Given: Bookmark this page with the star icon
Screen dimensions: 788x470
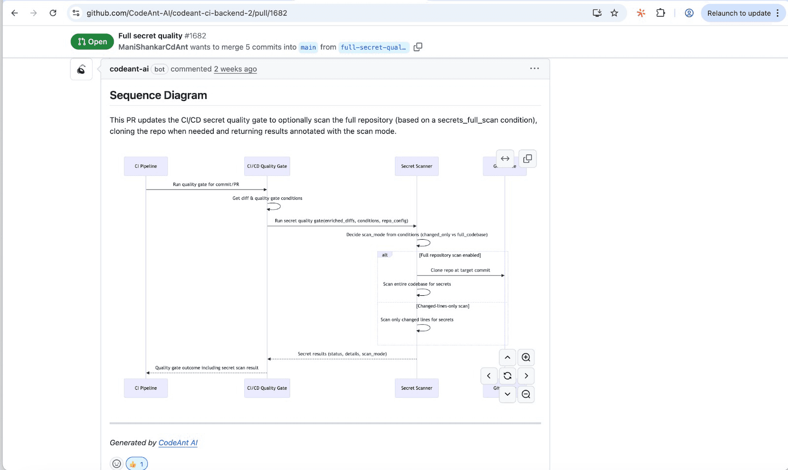Looking at the screenshot, I should 615,13.
